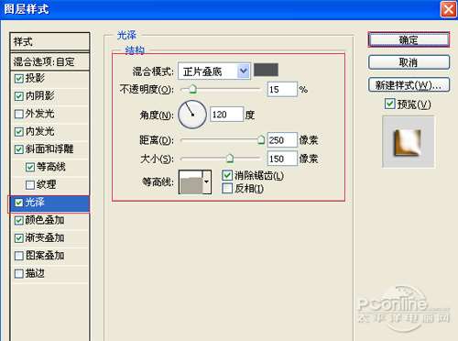
Task: Confirm with the 确定 button
Action: pyautogui.click(x=409, y=39)
